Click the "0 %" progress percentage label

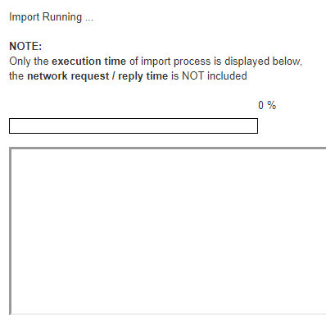[267, 105]
